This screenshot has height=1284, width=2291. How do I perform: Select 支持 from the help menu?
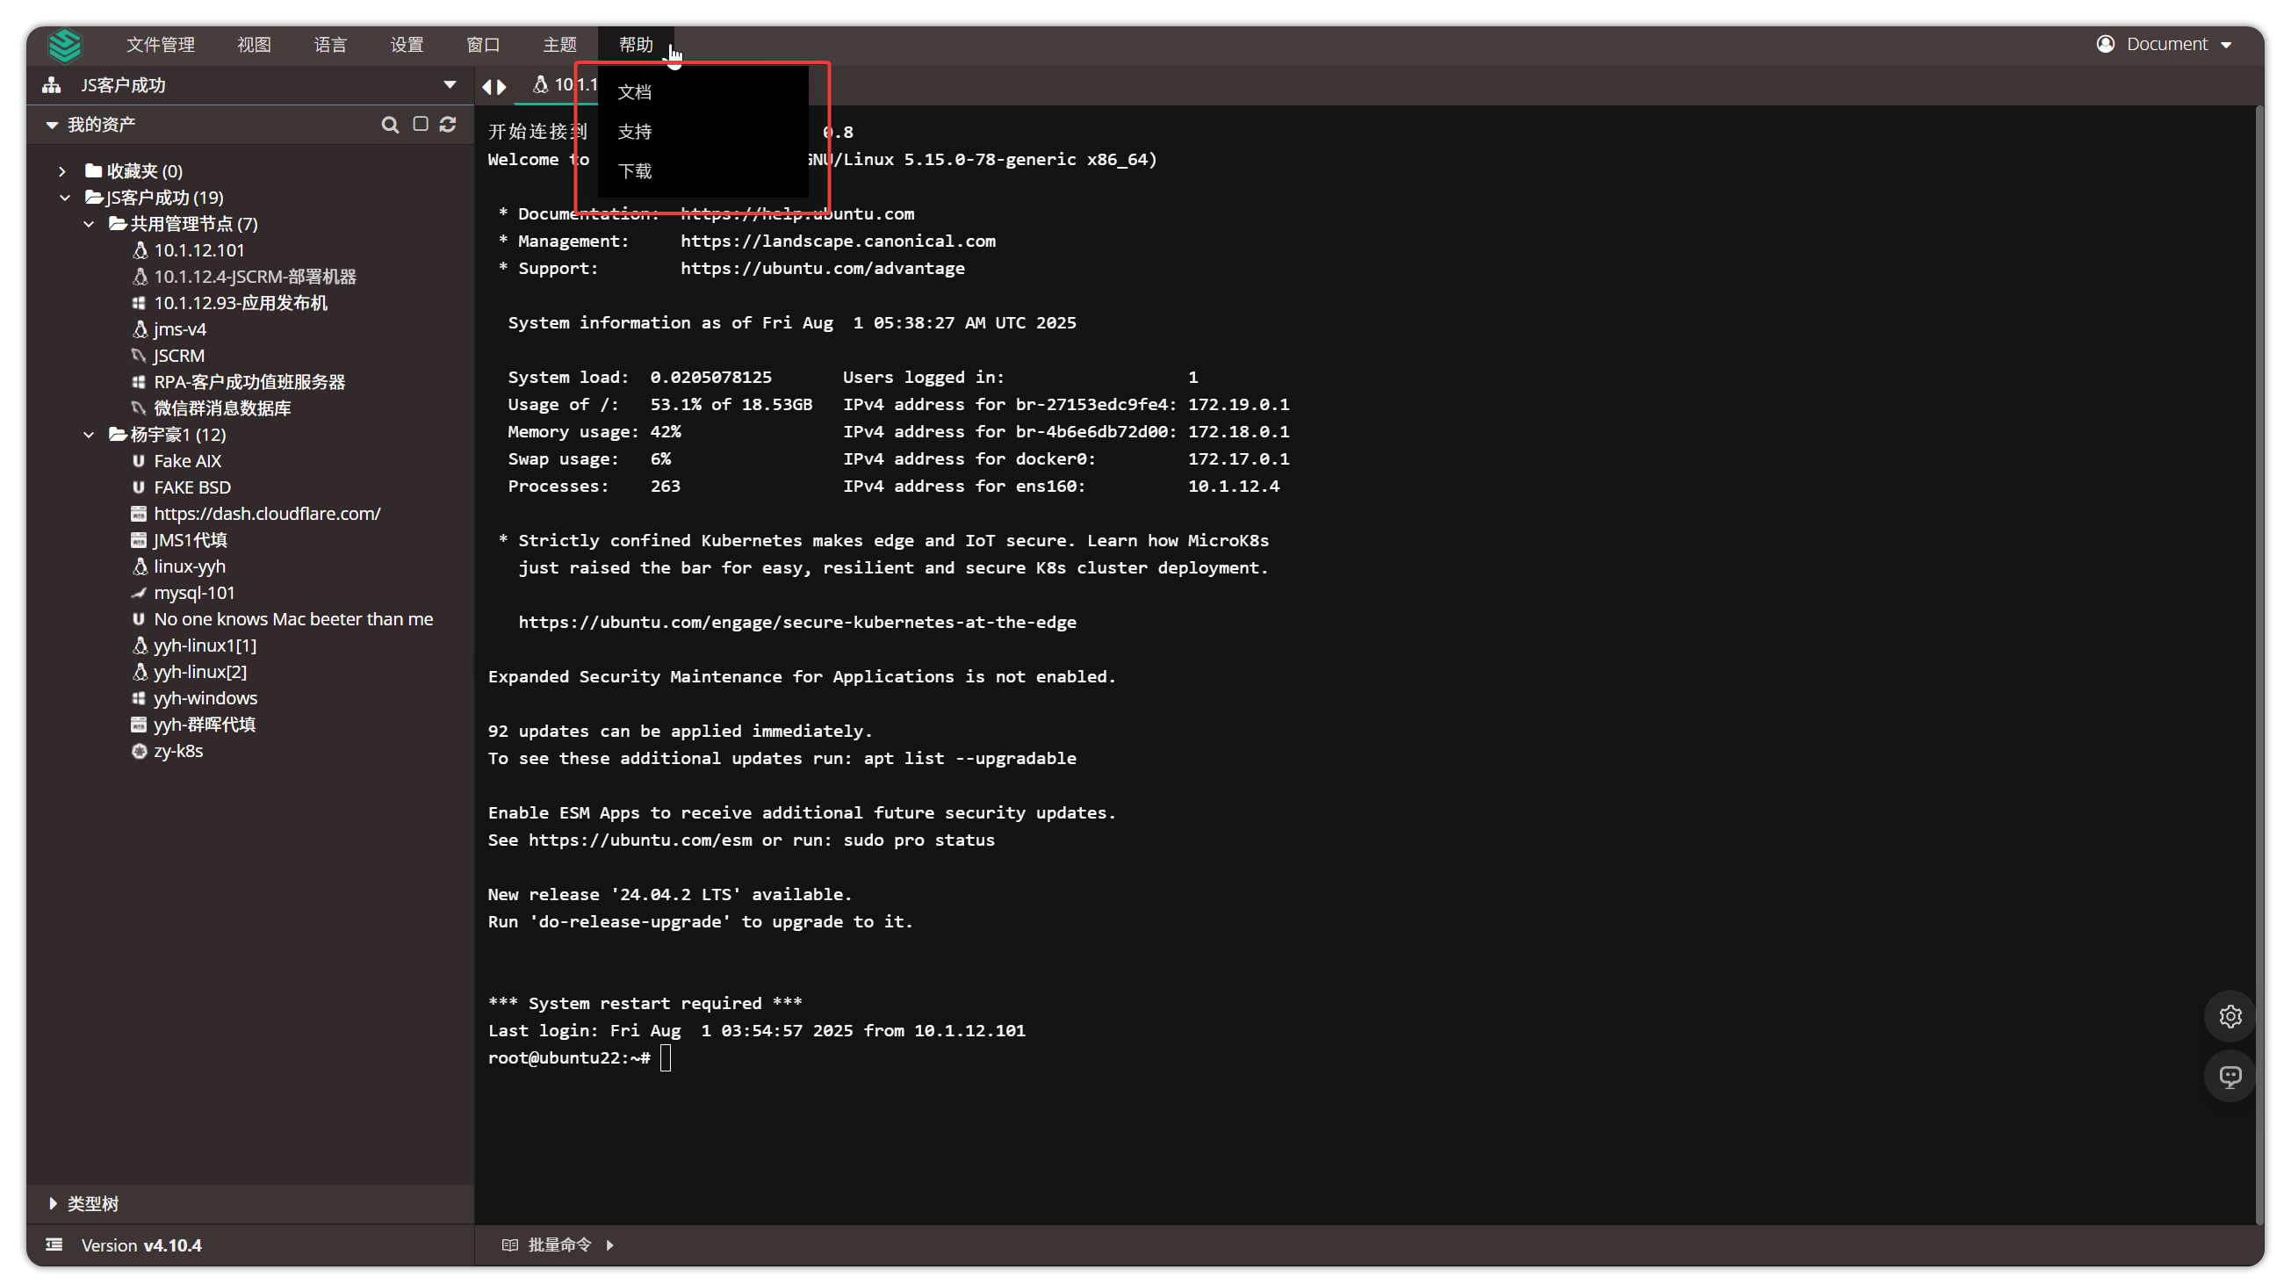702,132
